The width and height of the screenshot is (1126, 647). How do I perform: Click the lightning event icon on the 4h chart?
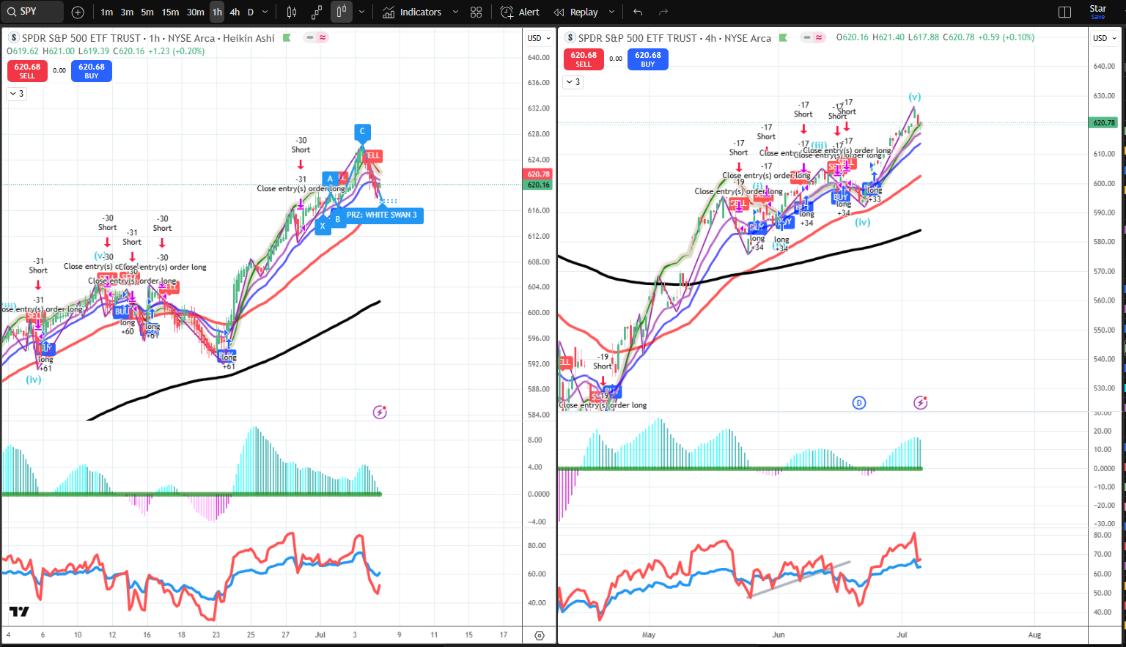coord(921,402)
